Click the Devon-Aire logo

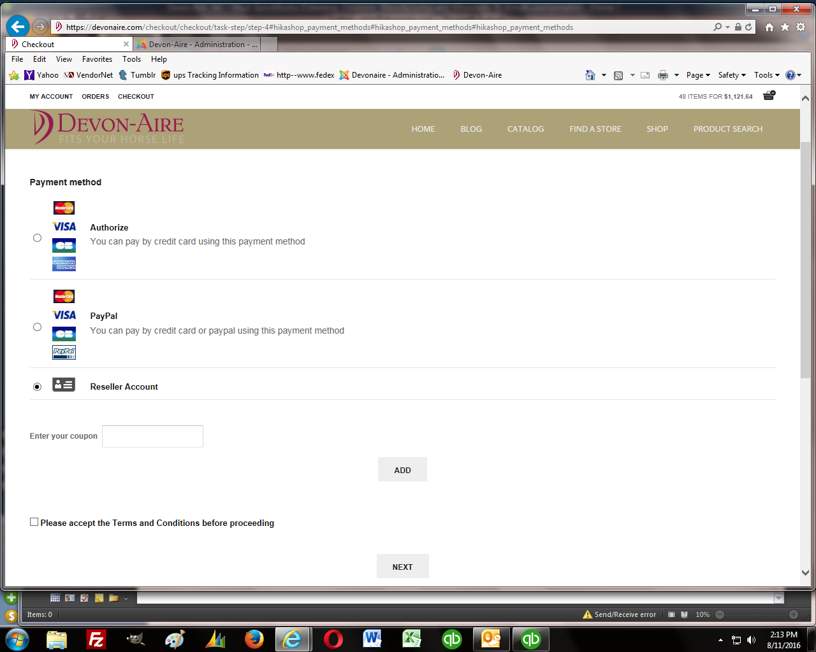click(108, 127)
